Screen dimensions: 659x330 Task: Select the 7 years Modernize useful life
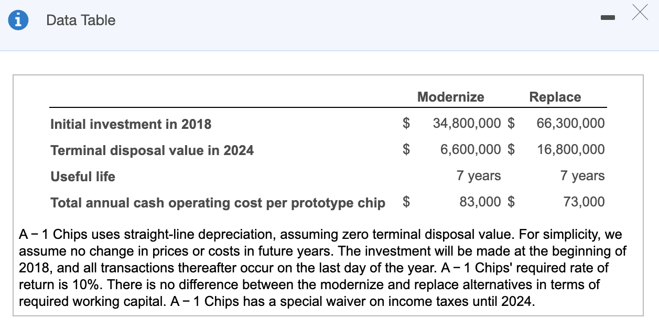click(478, 175)
